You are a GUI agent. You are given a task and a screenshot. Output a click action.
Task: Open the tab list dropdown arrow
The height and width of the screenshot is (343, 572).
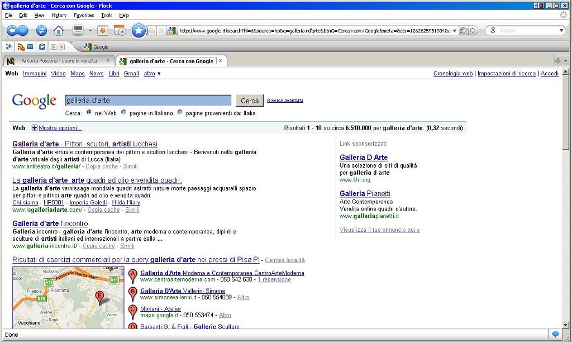point(565,60)
